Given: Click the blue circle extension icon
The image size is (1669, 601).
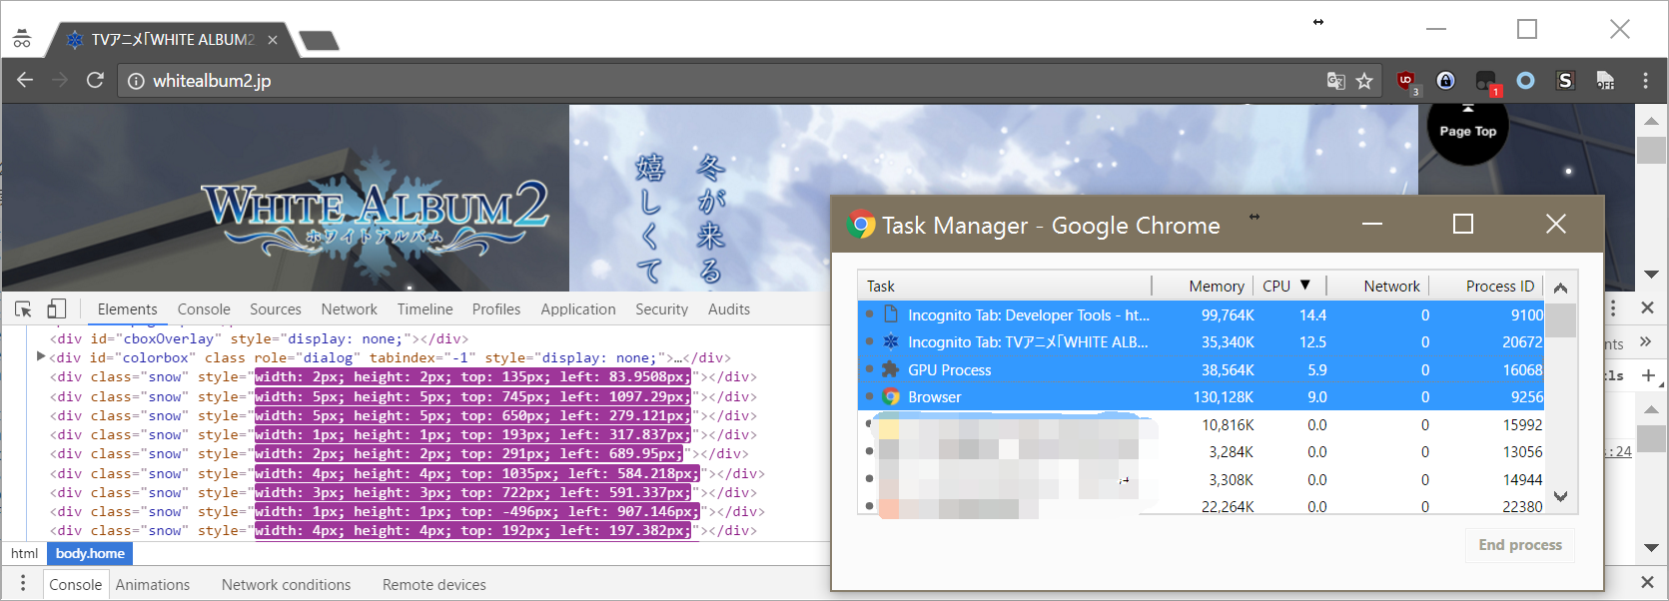Looking at the screenshot, I should (x=1525, y=80).
